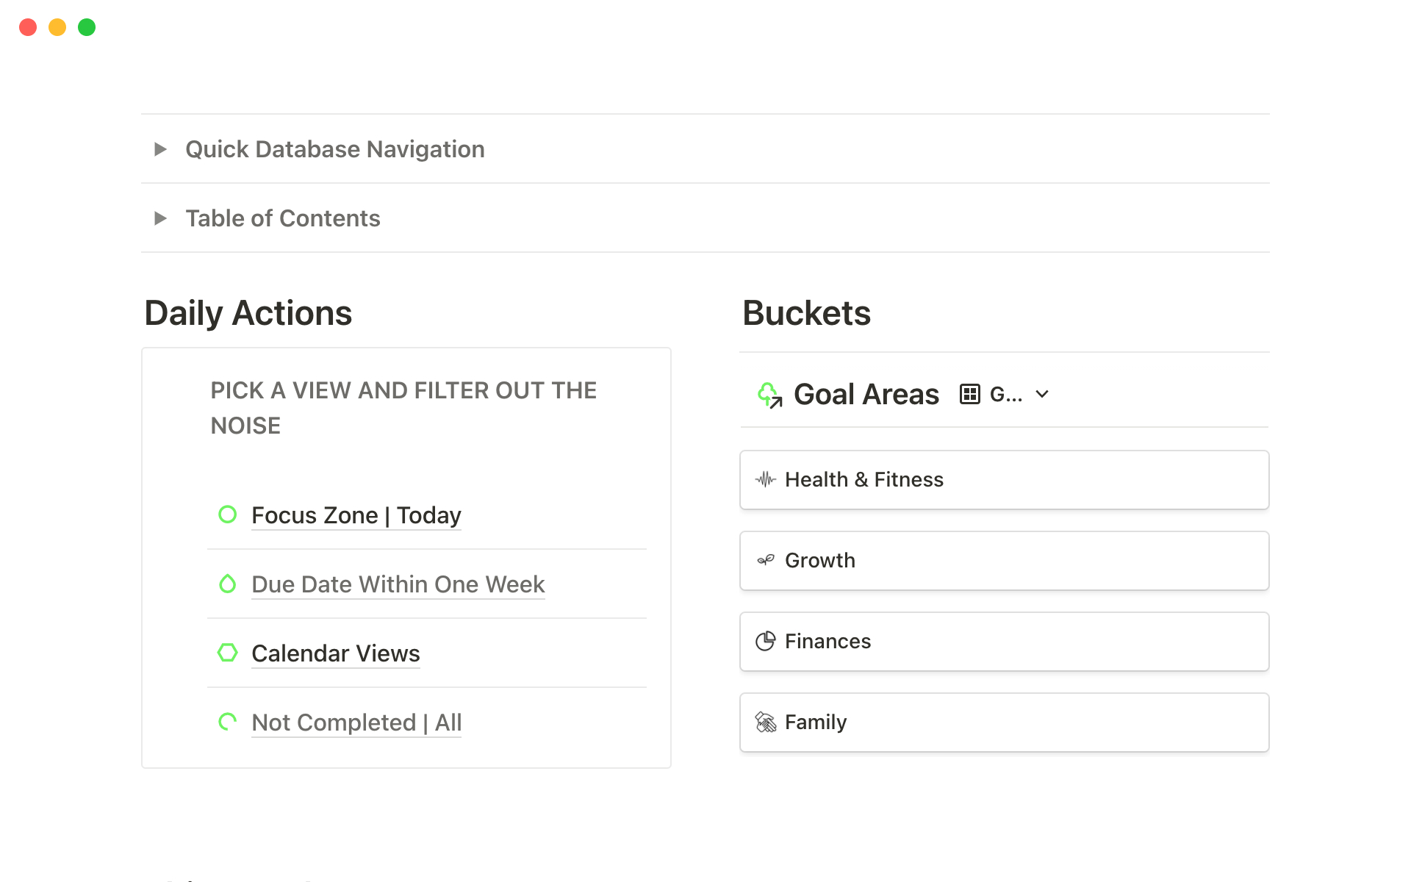Screen dimensions: 1411x882
Task: Open the Goal Areas view dropdown chevron
Action: (1042, 395)
